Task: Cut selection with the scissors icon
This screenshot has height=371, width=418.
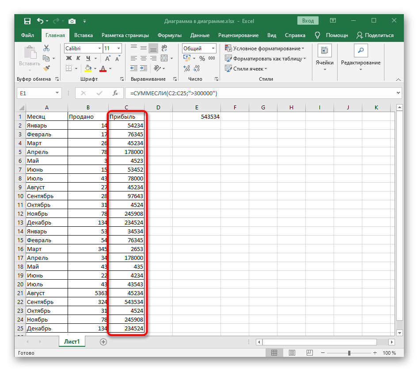Action: click(x=46, y=48)
